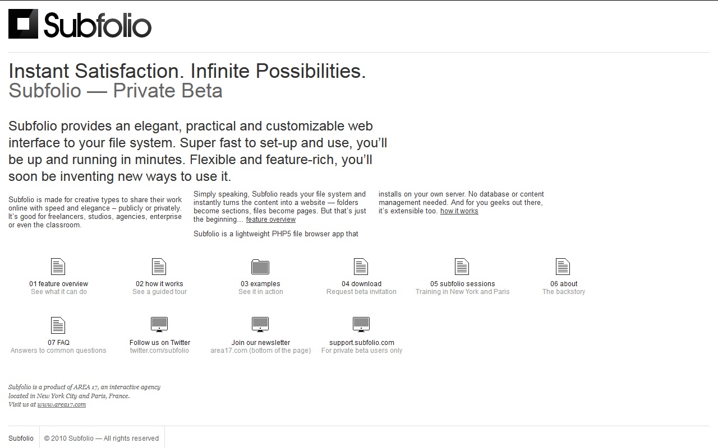The height and width of the screenshot is (448, 718).
Task: Click 'Training in New York and Paris' subtitle
Action: [463, 292]
